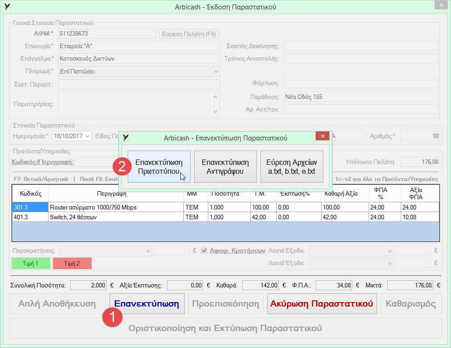Click Προεπισκόπηση button
451x348 pixels.
click(226, 304)
